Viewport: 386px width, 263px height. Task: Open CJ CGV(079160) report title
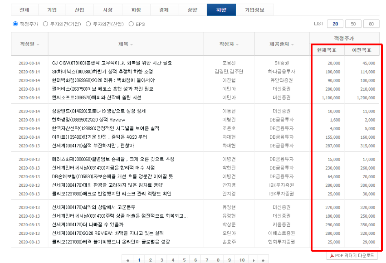(x=112, y=63)
